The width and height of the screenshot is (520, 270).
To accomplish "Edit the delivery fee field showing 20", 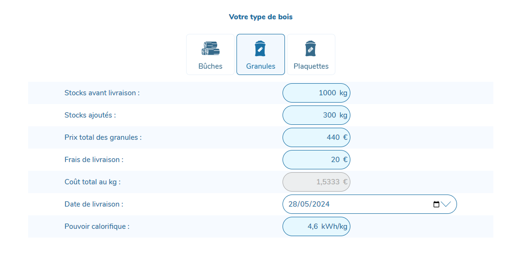I will pos(316,160).
